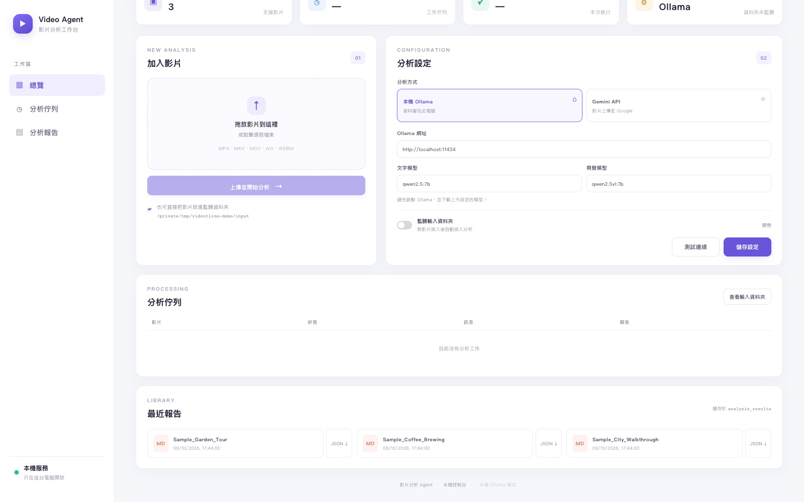Open the Sample_City_Walkthrough report
Viewport: 804px width, 502px height.
(654, 443)
